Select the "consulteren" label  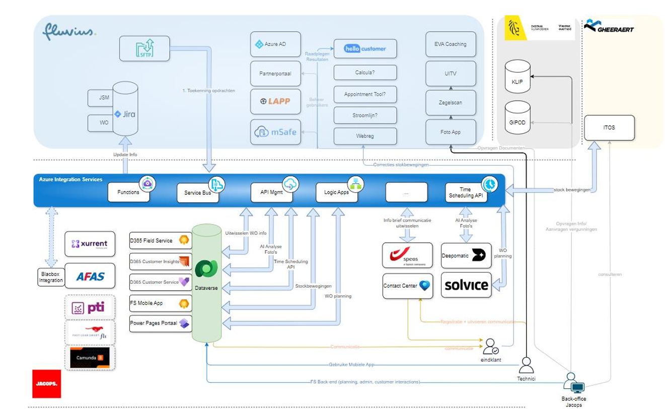[610, 275]
